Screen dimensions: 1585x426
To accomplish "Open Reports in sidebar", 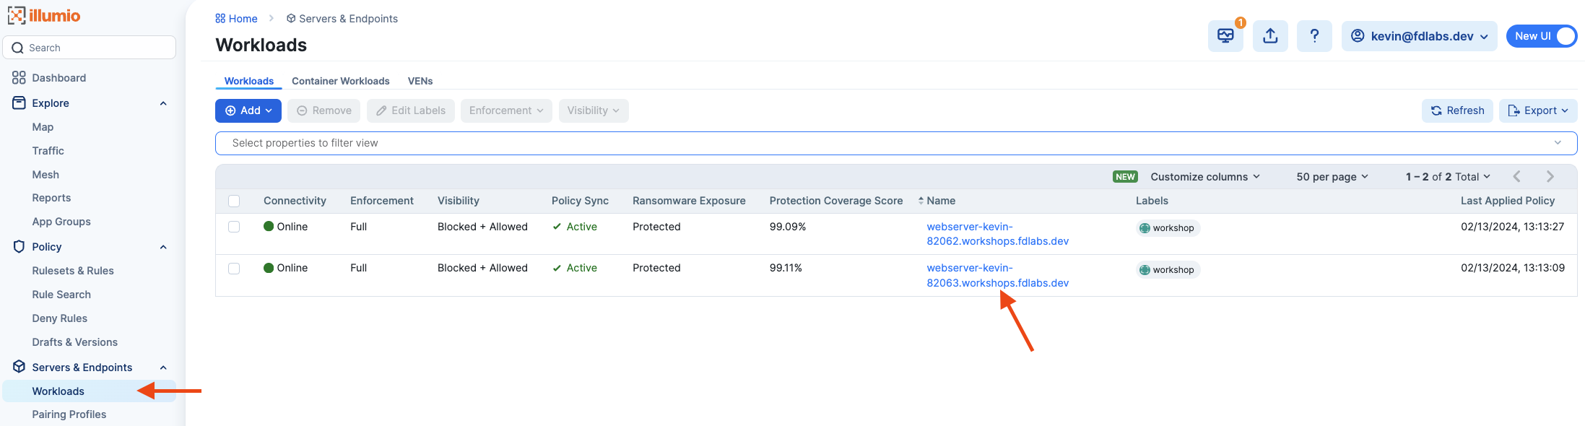I will point(51,198).
